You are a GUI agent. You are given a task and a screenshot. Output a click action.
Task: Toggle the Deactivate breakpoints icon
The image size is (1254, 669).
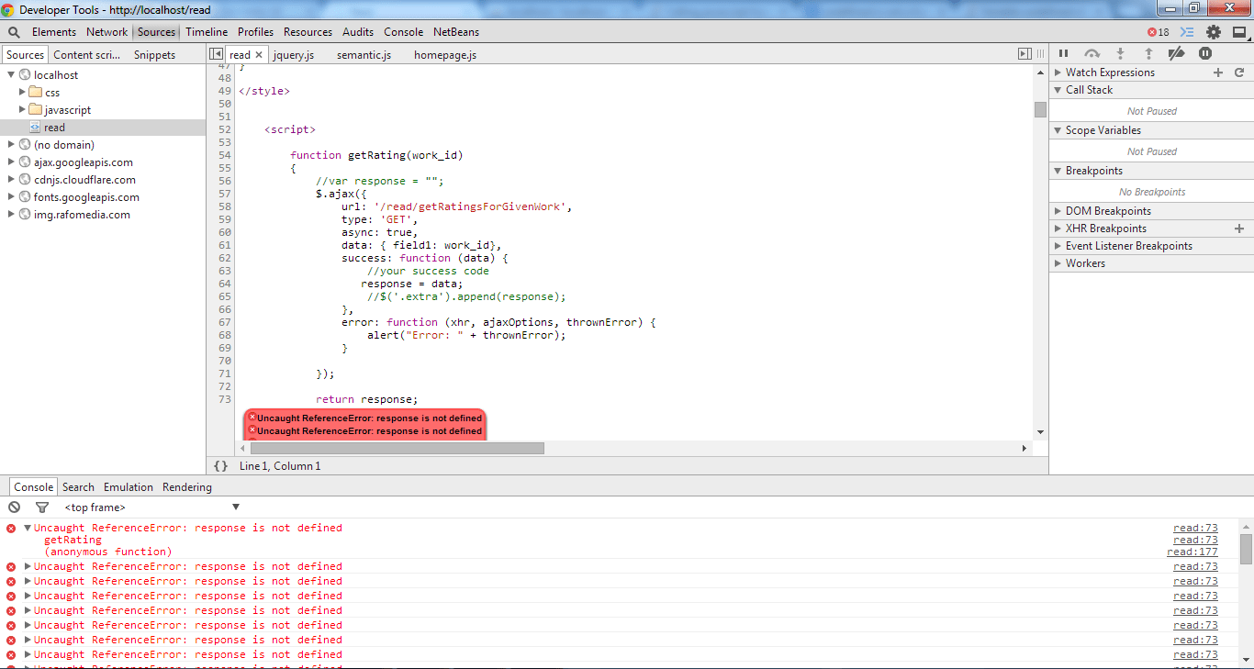(x=1176, y=52)
